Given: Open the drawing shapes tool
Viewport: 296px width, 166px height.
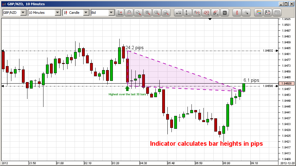Looking at the screenshot, I should 206,13.
